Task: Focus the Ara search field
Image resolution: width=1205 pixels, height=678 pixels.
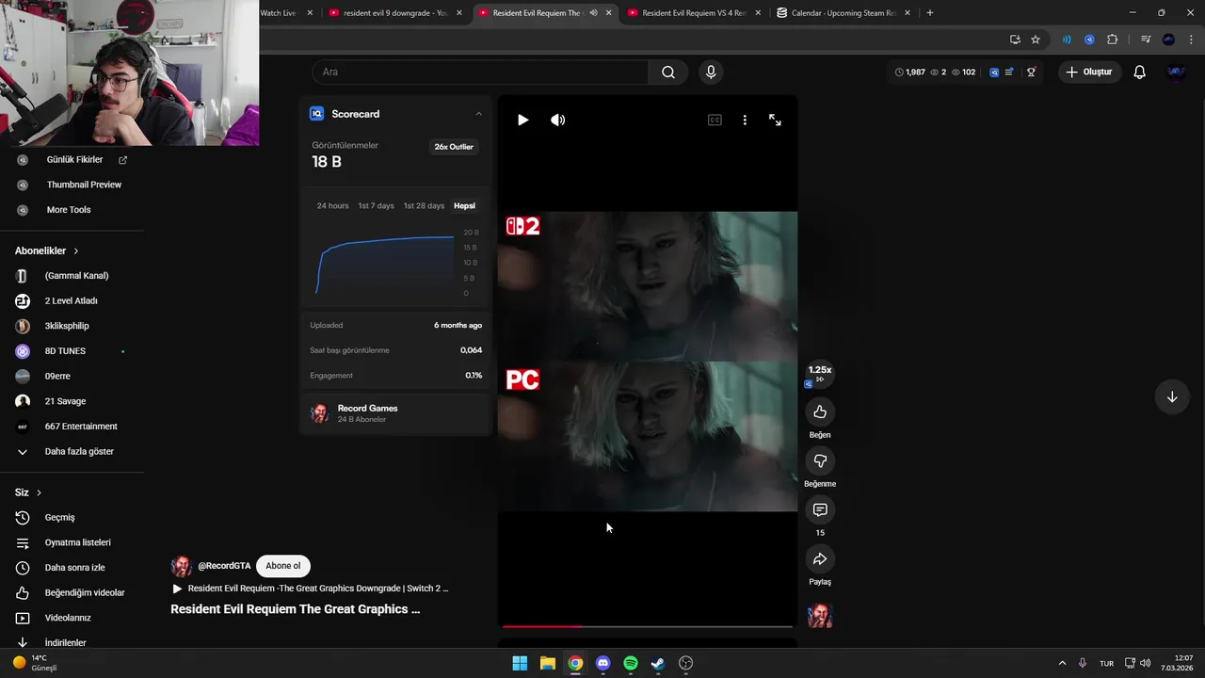Action: coord(480,72)
